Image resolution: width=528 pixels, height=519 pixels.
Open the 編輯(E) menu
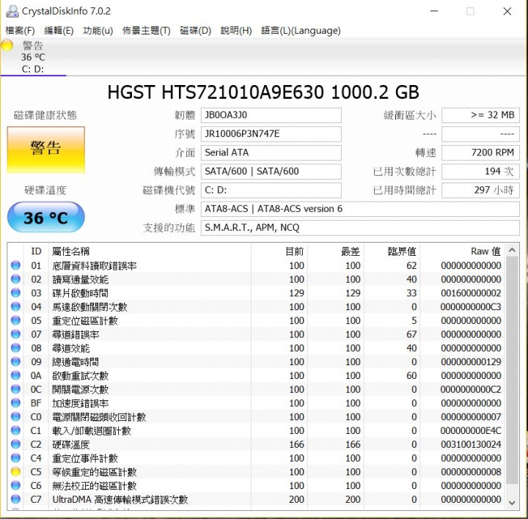pyautogui.click(x=59, y=31)
